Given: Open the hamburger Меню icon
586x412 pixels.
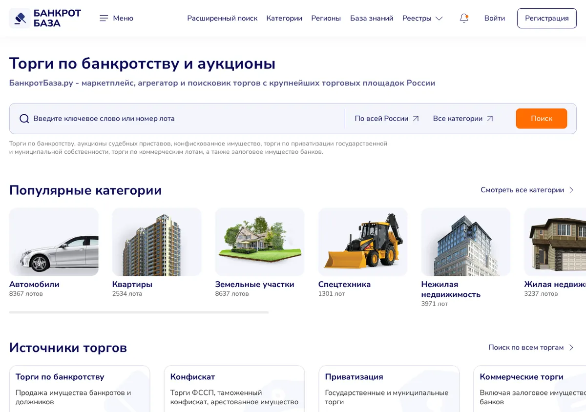Looking at the screenshot, I should coord(104,18).
